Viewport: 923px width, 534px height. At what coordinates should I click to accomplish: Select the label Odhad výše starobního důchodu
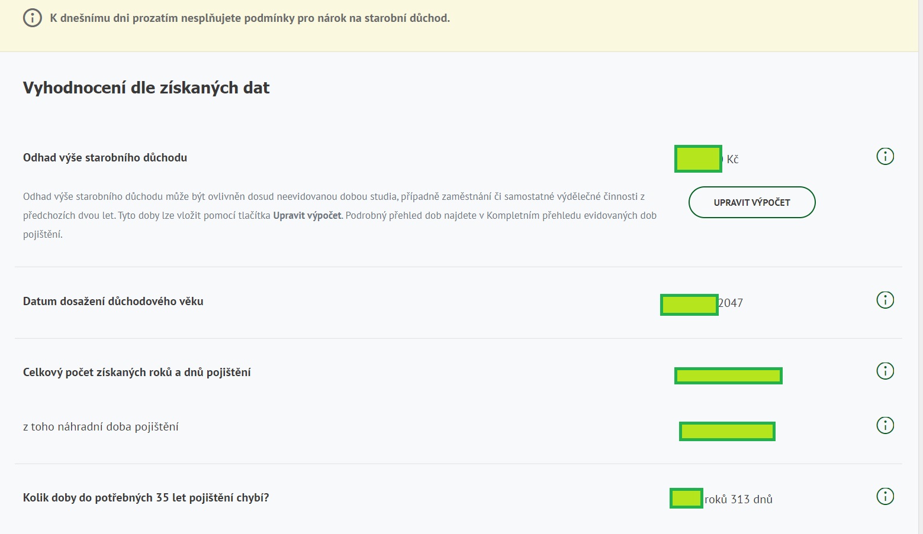tap(105, 158)
